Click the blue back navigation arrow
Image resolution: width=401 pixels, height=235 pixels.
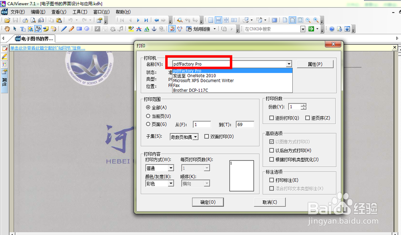[156, 20]
